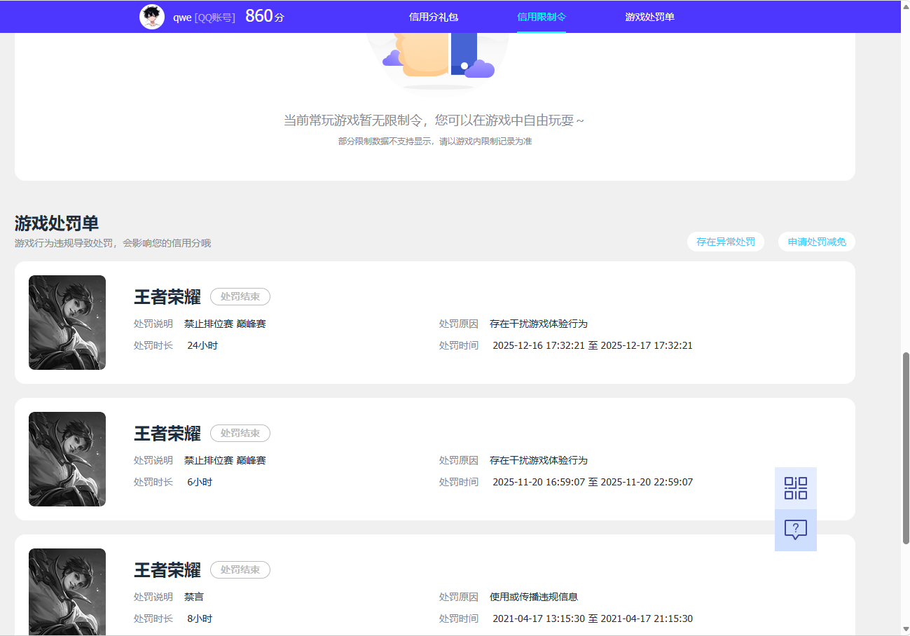Click 存在干扰游戏体验行为 on the 24小时 card

coord(539,324)
